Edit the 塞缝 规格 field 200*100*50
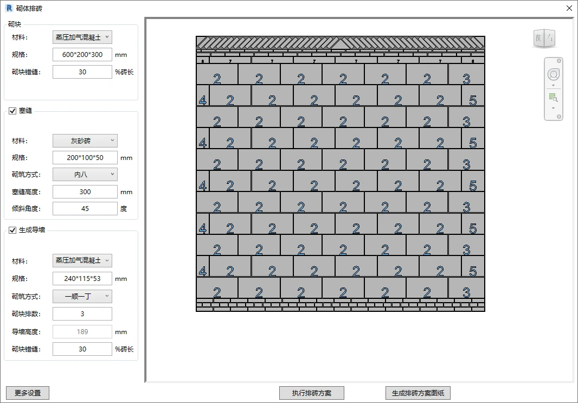This screenshot has width=578, height=403. coord(85,157)
